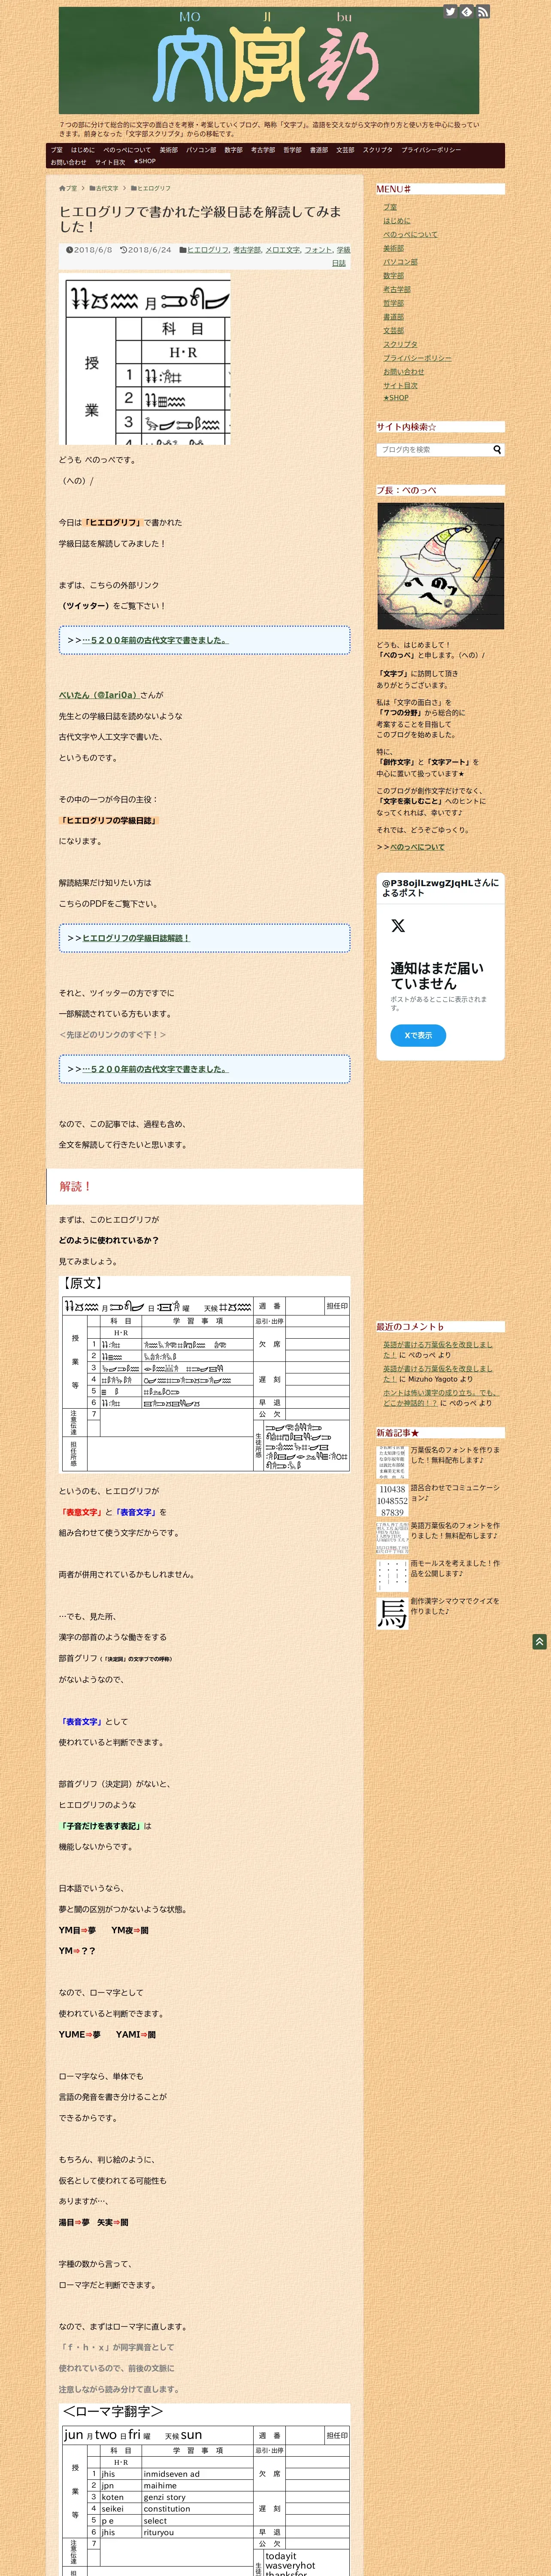Open sidebar menu link お問い合わせ
Screen dimensions: 551x2576
point(403,371)
